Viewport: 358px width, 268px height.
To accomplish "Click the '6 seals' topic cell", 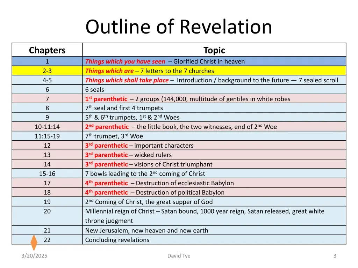I will tap(214, 90).
